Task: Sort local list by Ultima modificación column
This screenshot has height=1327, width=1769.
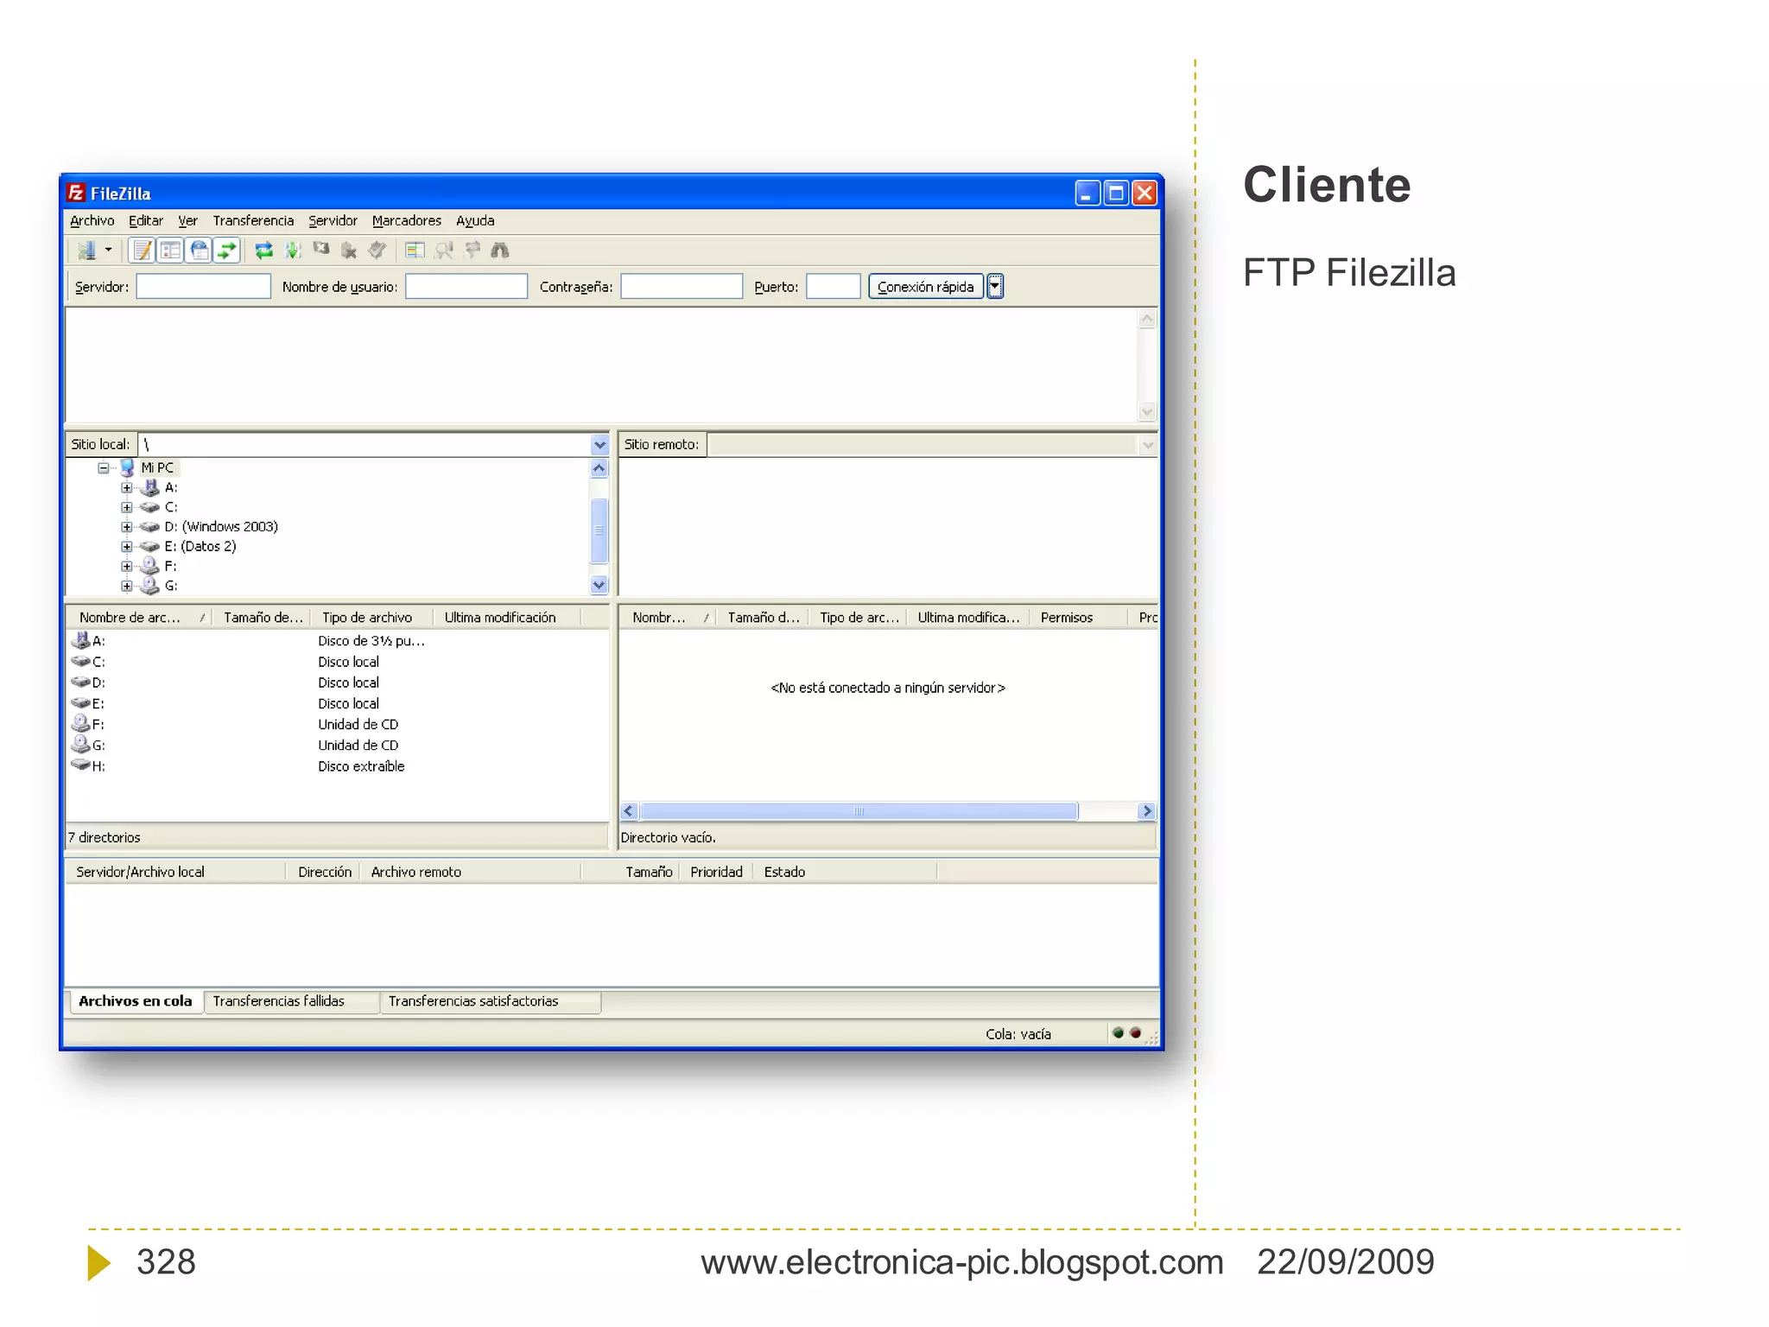Action: click(x=506, y=618)
